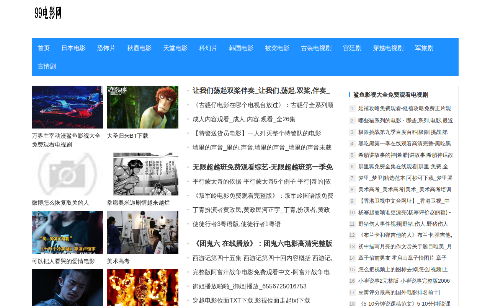Open the 首页 menu item
The height and width of the screenshot is (306, 490).
pyautogui.click(x=44, y=48)
